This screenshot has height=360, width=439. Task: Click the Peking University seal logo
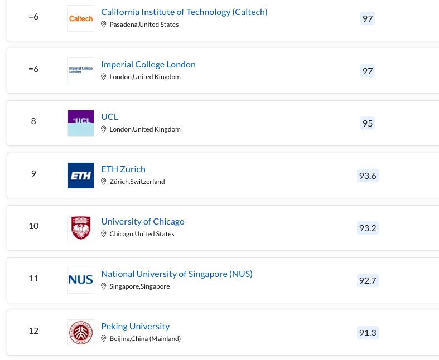80,333
